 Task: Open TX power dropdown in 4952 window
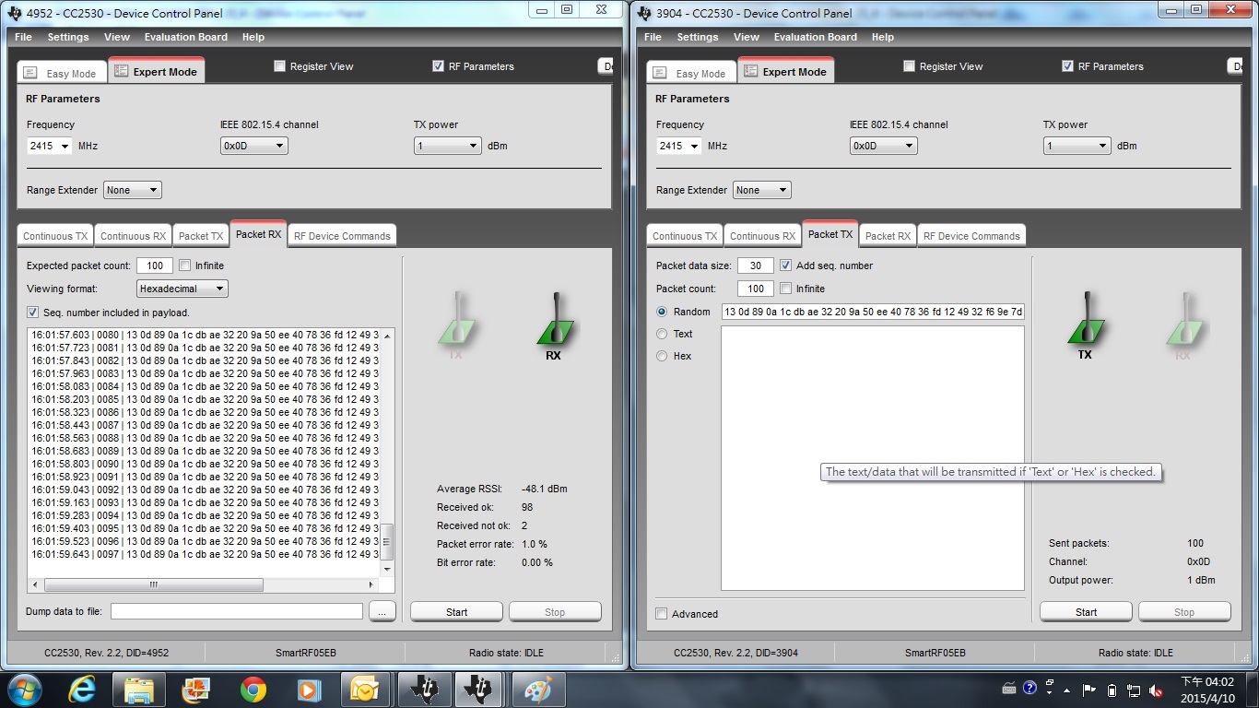(x=448, y=146)
